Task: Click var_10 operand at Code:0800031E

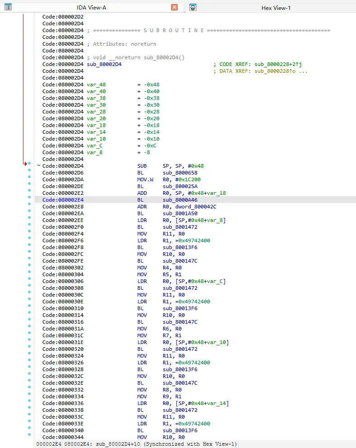Action: 217,342
